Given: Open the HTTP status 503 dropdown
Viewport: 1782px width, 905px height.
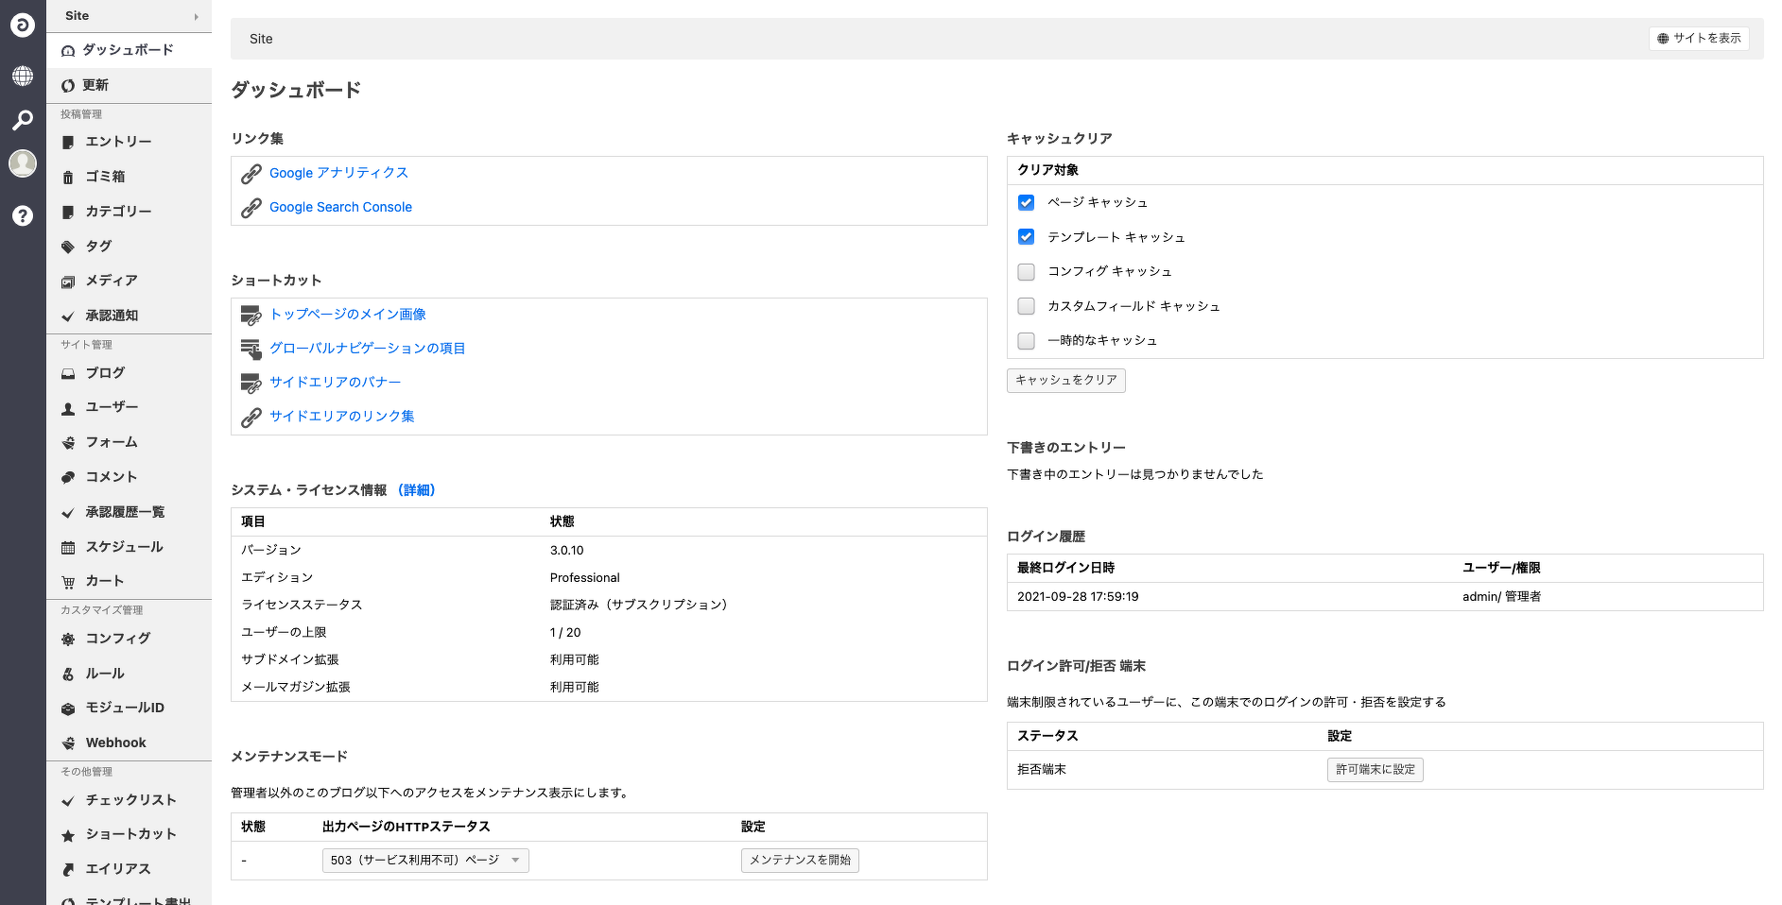Looking at the screenshot, I should [x=424, y=861].
